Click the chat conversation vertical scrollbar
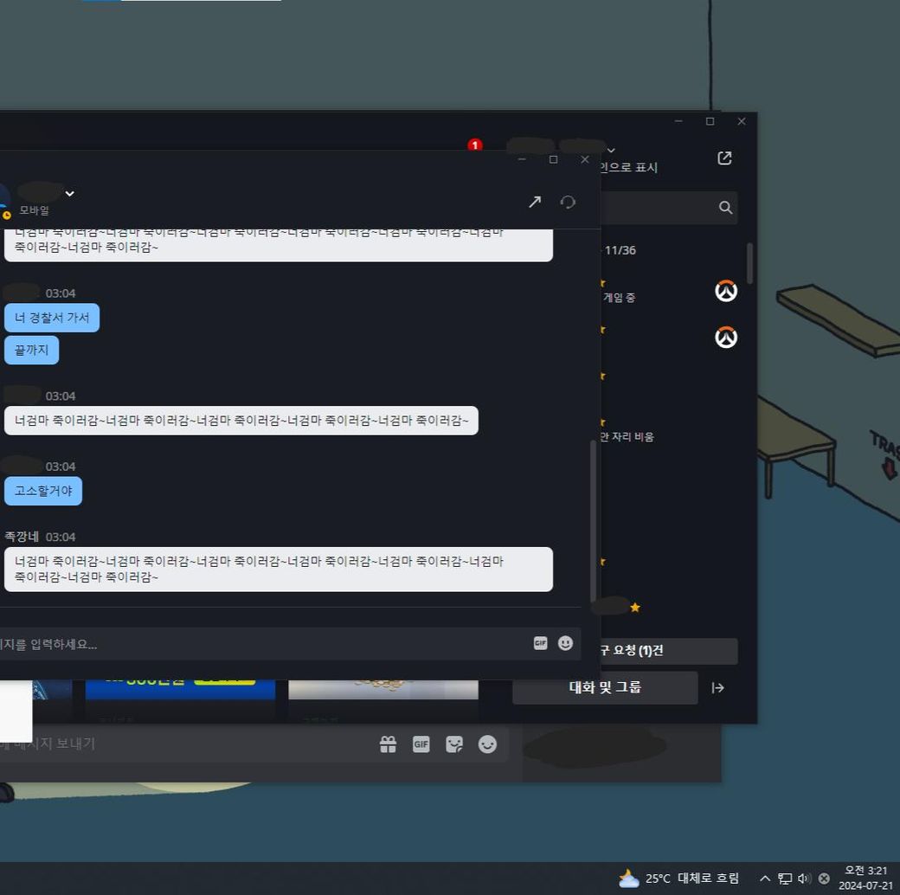Screen dimensions: 900x895 click(593, 519)
